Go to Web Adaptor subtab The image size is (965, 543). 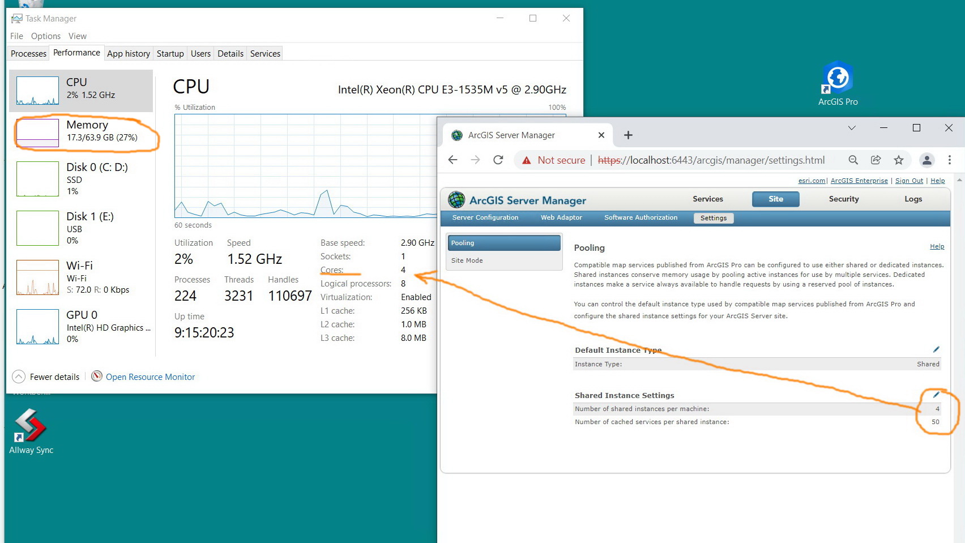click(561, 217)
